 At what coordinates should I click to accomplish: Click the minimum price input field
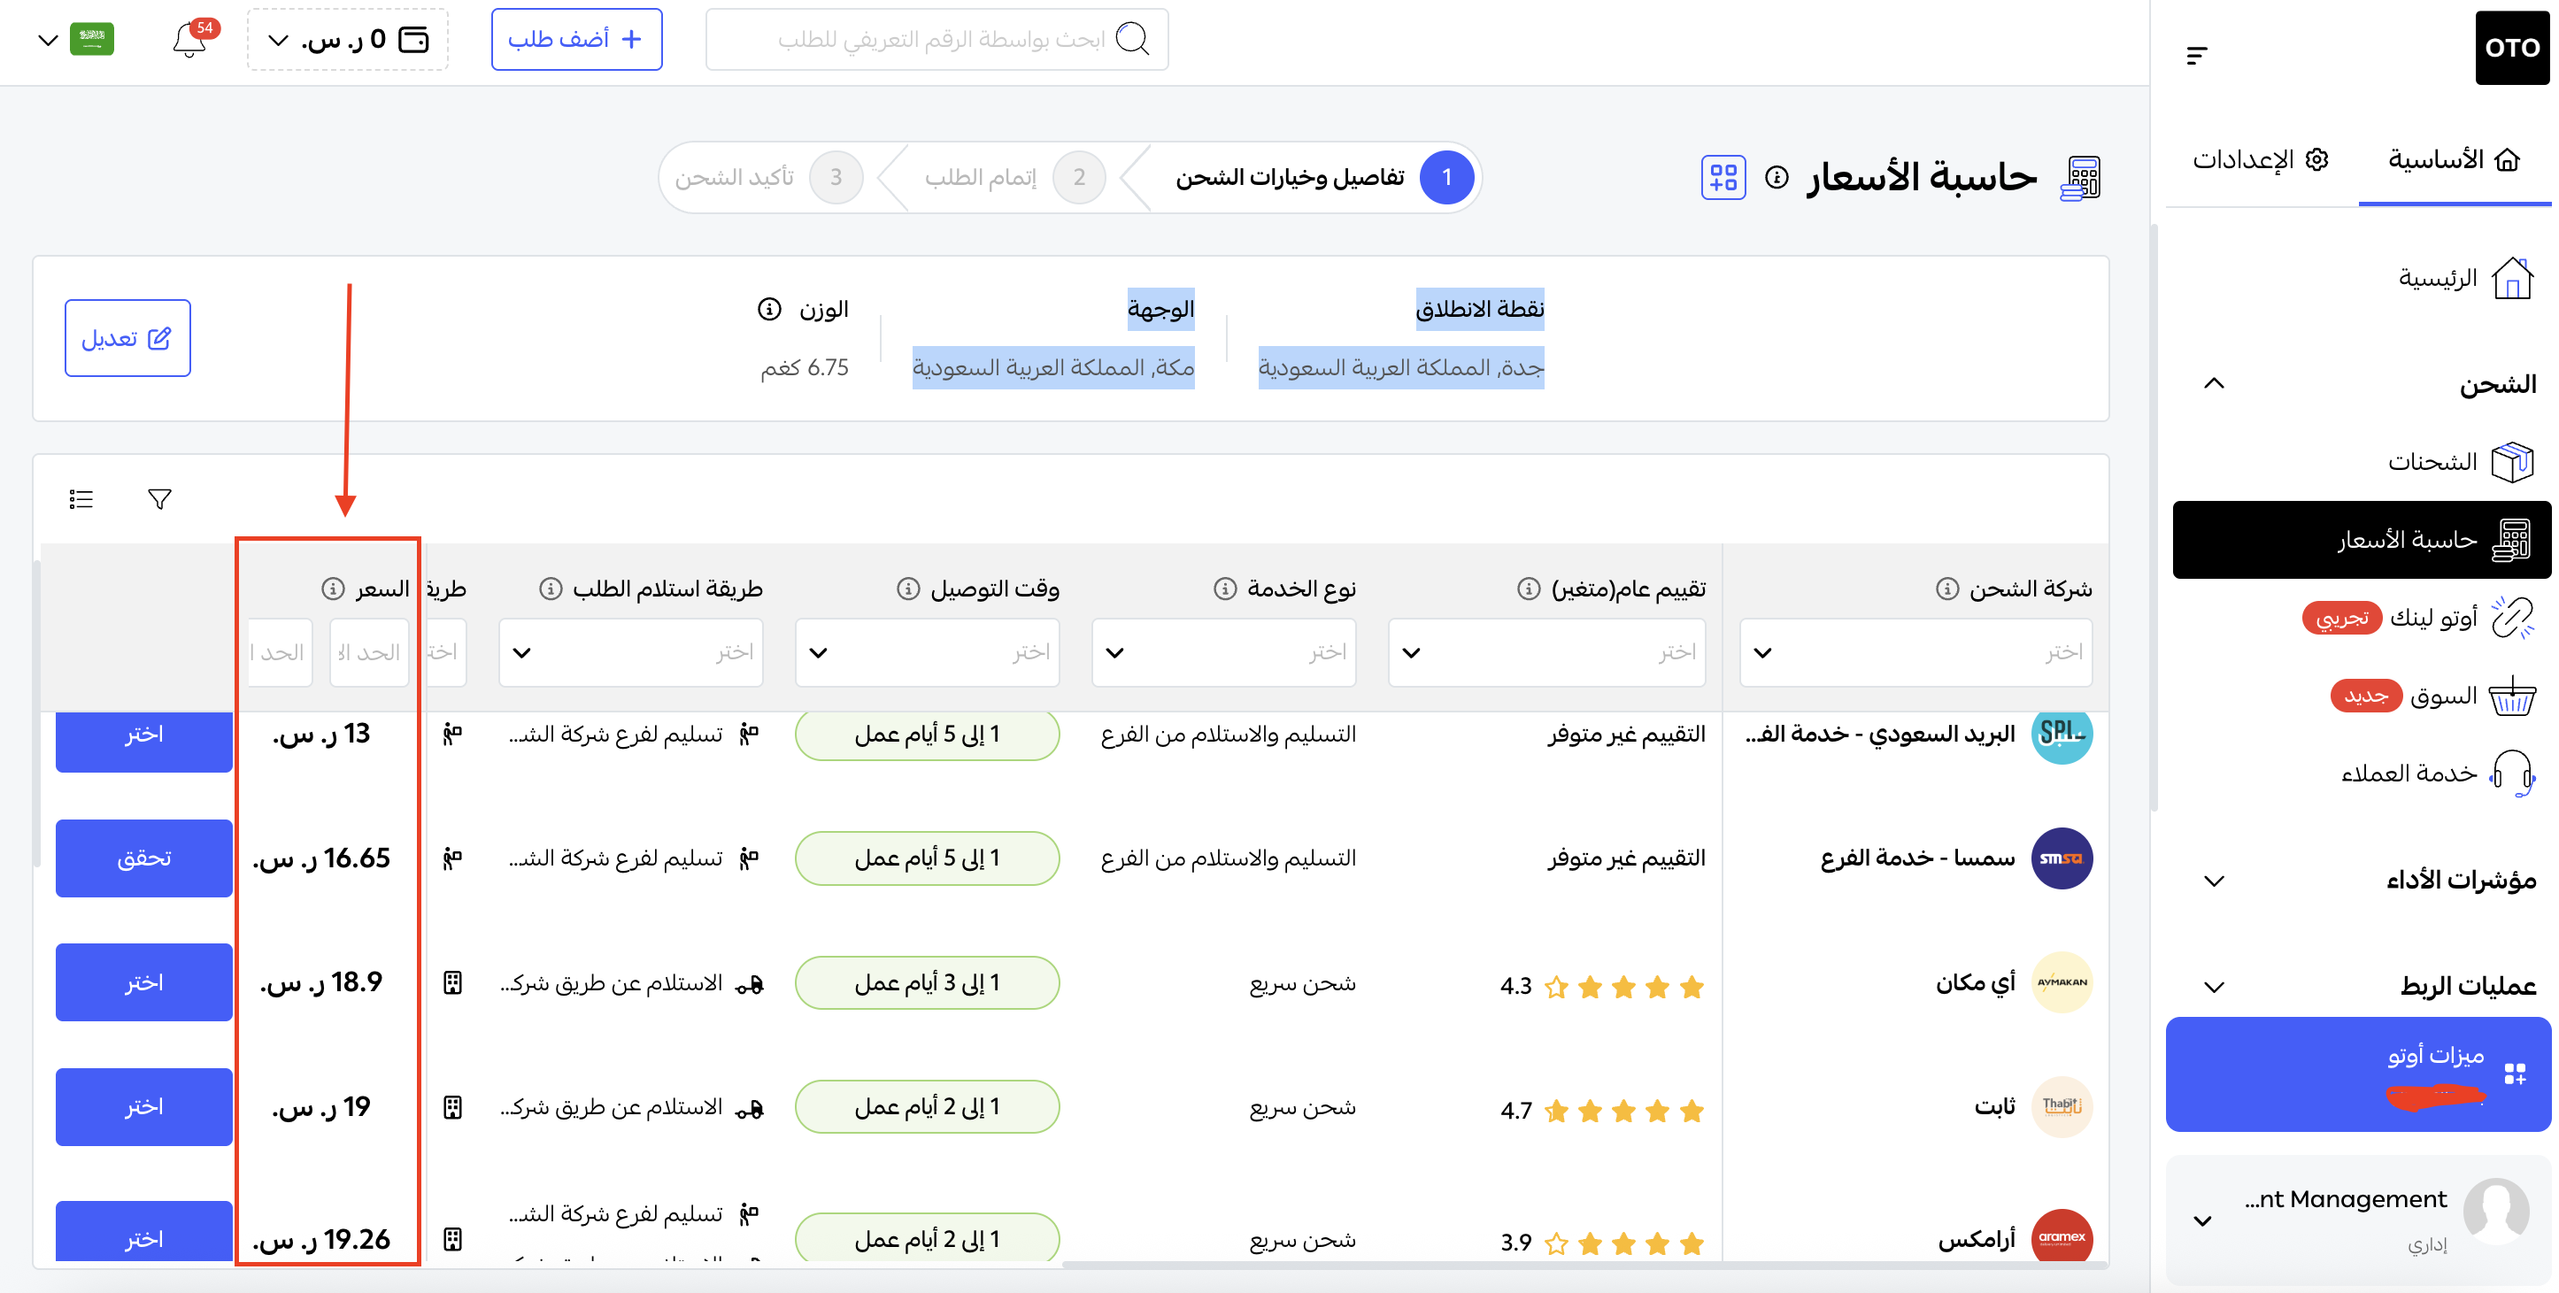[369, 652]
